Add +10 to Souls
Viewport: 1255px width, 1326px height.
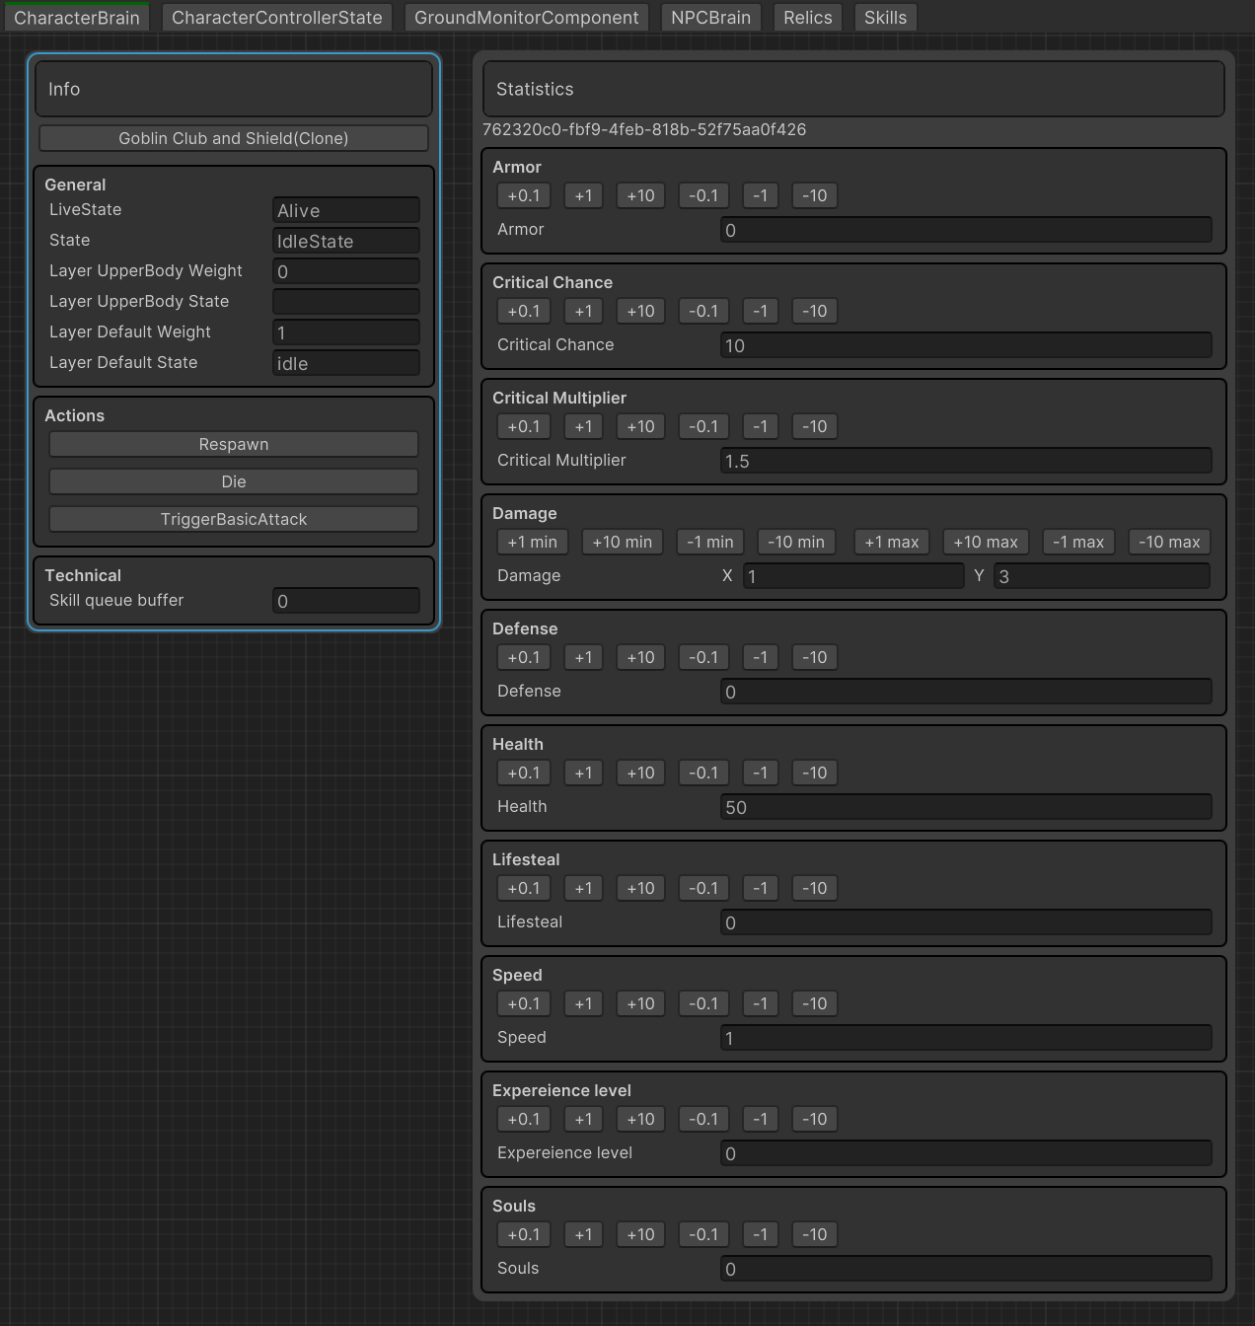640,1234
